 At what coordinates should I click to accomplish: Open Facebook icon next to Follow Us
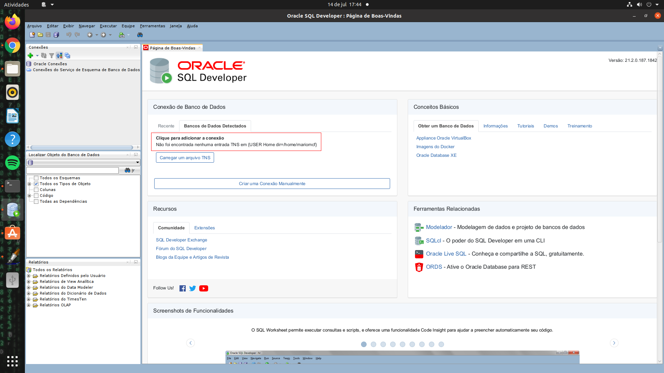pos(183,288)
